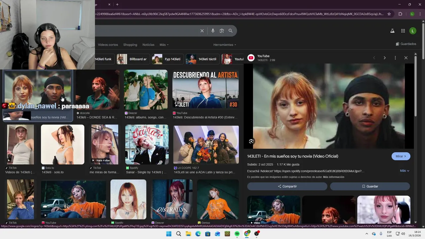Launch Microsoft Edge from taskbar
Image resolution: width=425 pixels, height=239 pixels.
tap(198, 234)
